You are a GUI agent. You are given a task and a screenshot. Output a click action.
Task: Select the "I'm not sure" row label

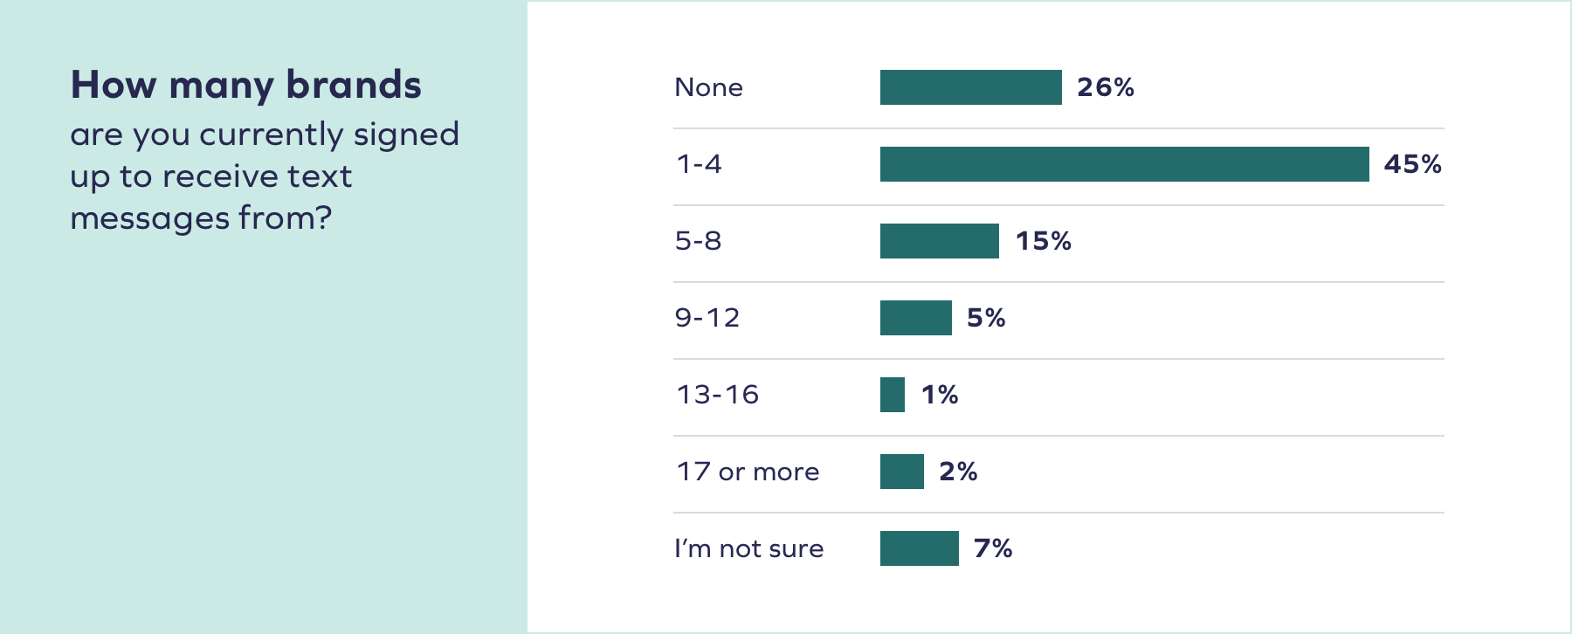(748, 548)
